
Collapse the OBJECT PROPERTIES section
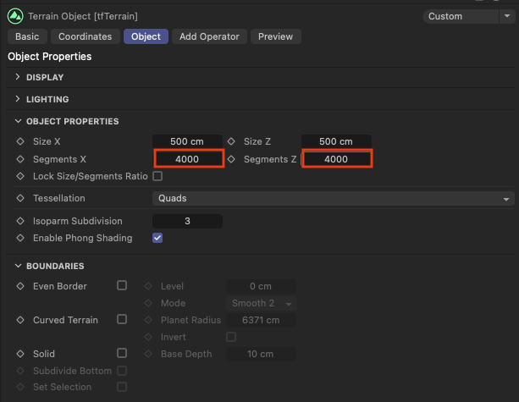coord(18,121)
